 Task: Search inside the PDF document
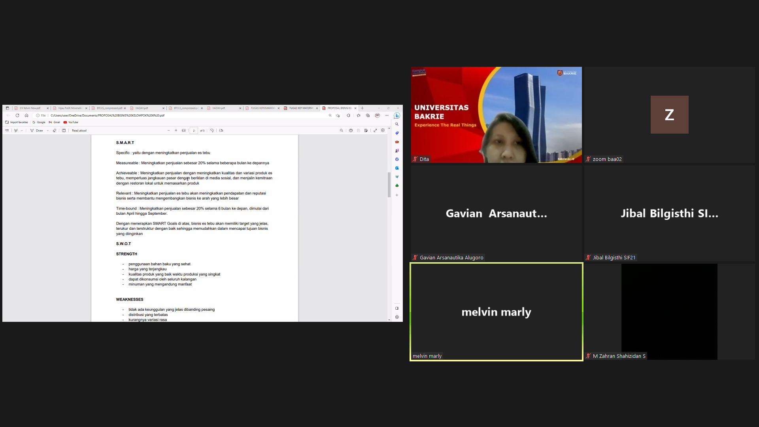342,130
